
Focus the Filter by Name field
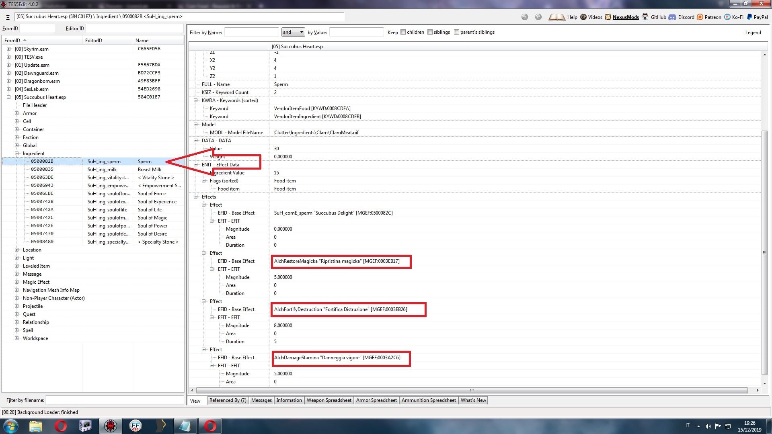(251, 32)
